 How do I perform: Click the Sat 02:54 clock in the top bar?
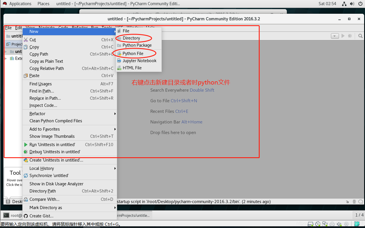(x=327, y=4)
